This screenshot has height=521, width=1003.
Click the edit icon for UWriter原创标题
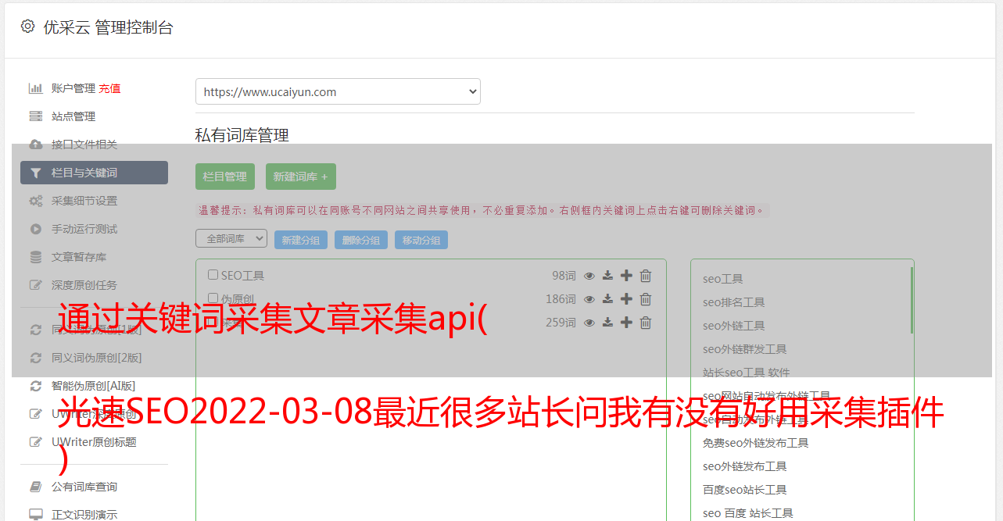pos(36,442)
